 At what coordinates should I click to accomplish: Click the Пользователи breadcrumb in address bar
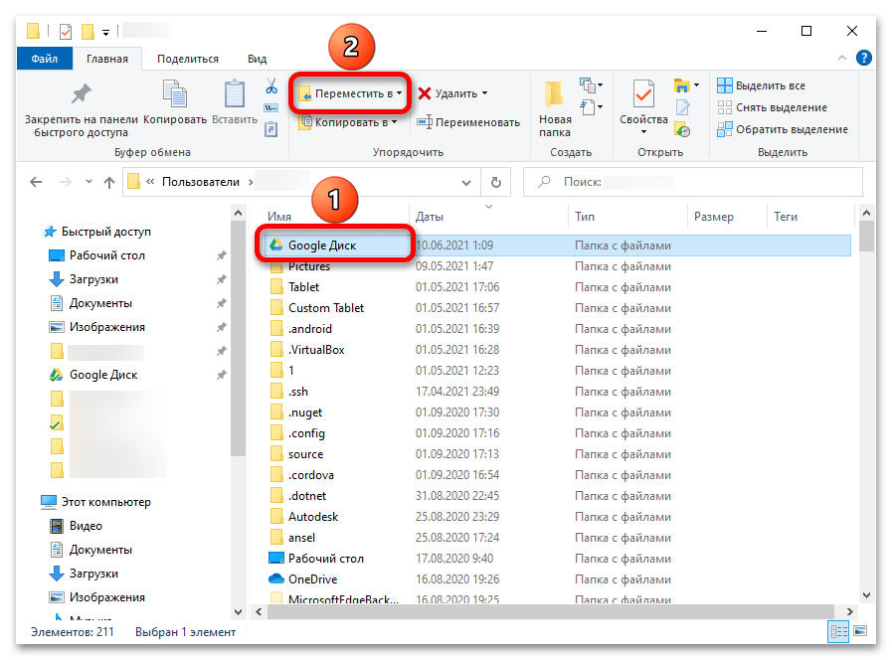tap(201, 182)
